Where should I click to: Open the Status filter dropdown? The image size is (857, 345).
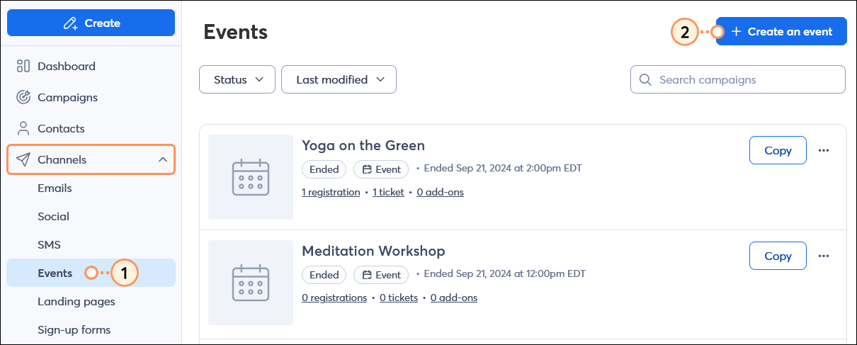[237, 80]
